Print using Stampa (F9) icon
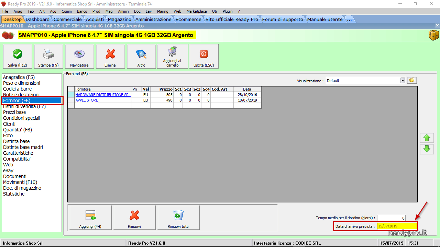This screenshot has width=440, height=247. coord(48,57)
